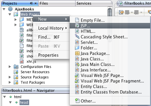This screenshot has width=151, height=106.
Task: Click the Cascading Style Sheet icon
Action: (77, 37)
